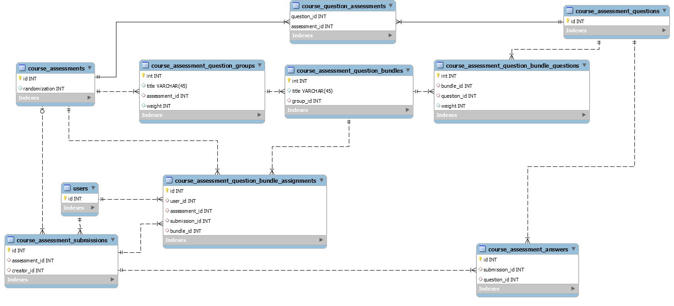Expand Indexes on course_assessment_submissions table

click(113, 280)
